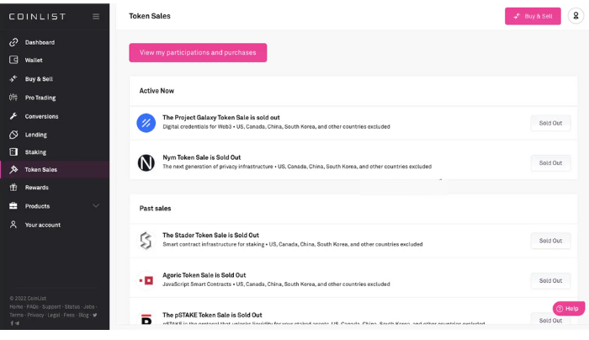Click the CoinList logo

[37, 17]
